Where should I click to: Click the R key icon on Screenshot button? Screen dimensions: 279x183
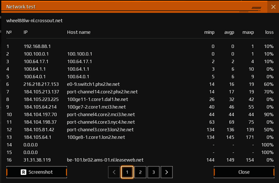click(23, 172)
